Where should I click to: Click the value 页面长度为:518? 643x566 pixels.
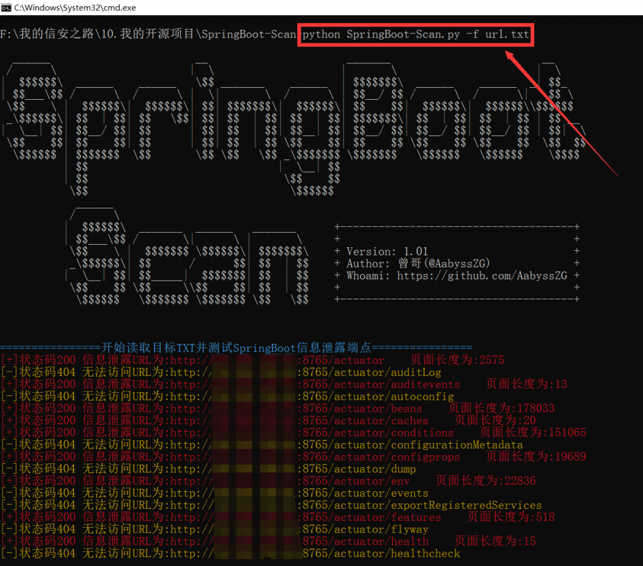tap(511, 517)
